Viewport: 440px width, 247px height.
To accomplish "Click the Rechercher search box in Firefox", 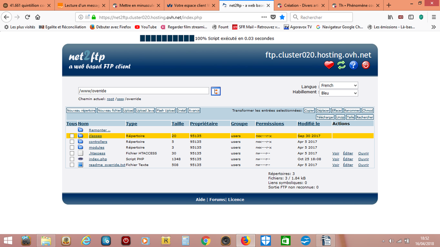I will [321, 17].
